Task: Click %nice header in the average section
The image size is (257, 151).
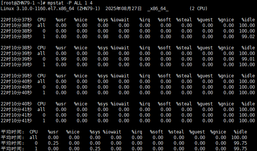Action: (73, 132)
